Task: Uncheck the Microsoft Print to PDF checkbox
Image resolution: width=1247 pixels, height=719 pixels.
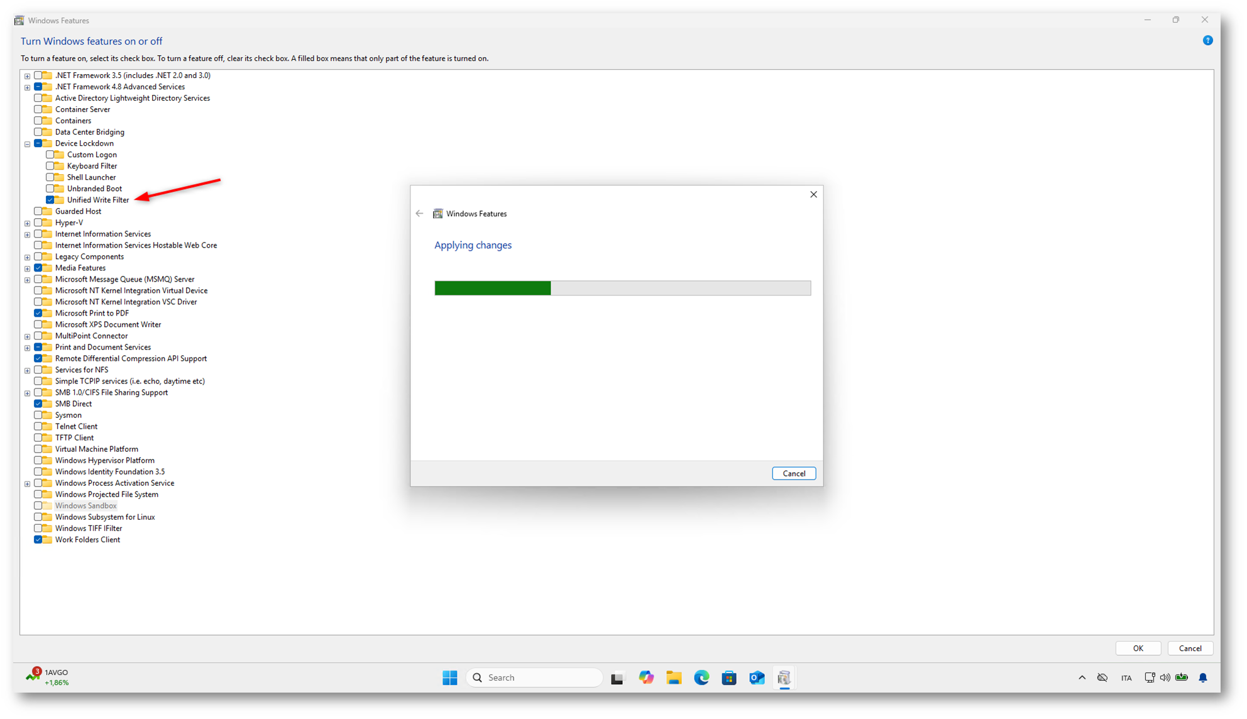Action: point(38,313)
